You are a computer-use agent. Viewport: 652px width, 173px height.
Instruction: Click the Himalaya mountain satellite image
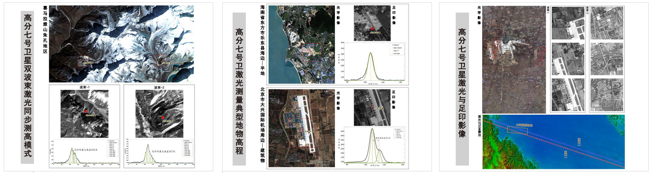pos(122,44)
